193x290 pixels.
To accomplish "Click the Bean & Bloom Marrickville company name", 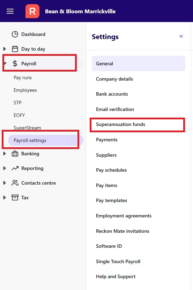I will point(80,11).
